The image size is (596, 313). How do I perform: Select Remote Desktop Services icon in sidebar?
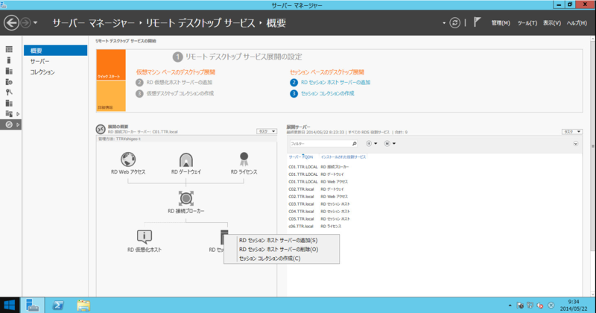coord(9,124)
